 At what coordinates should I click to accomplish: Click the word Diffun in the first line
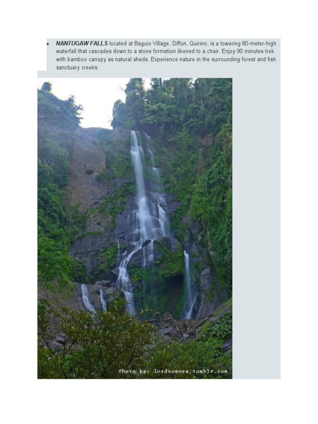point(180,43)
